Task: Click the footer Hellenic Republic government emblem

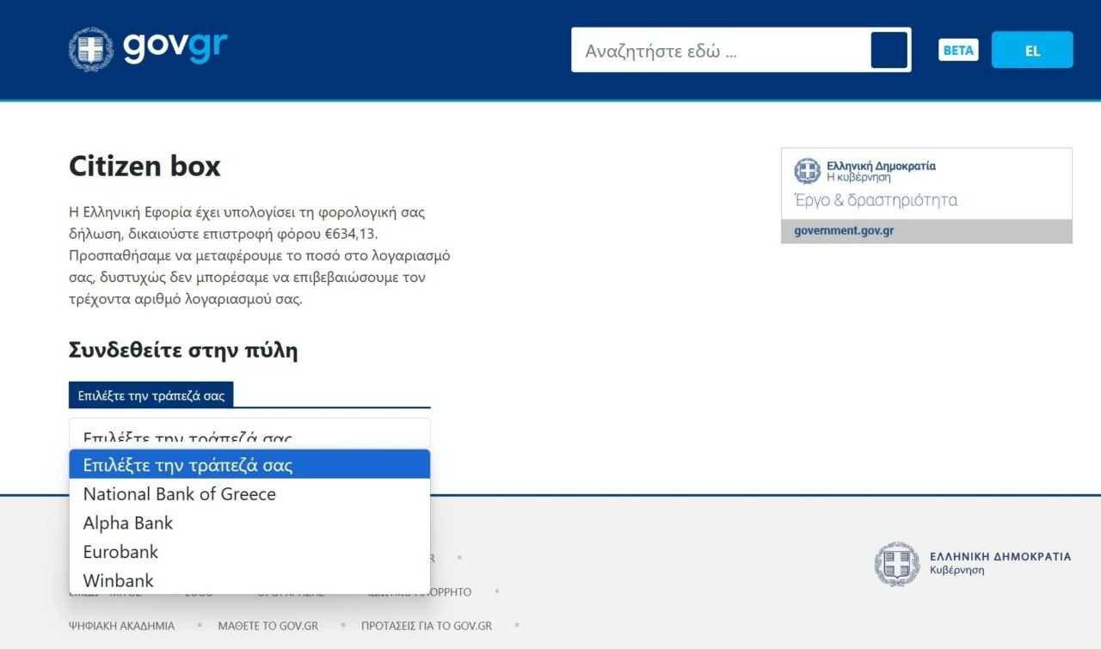Action: [x=897, y=564]
